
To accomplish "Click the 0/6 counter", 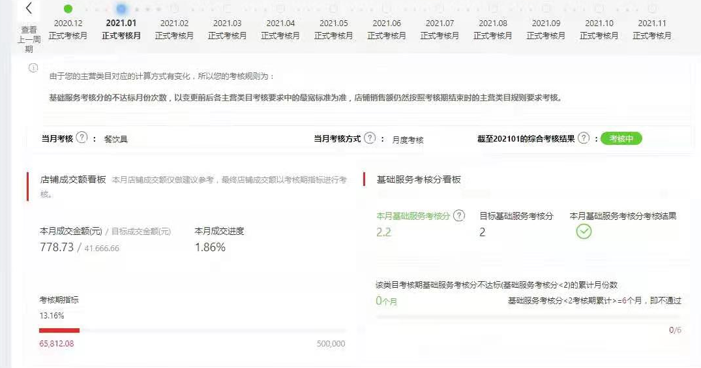I will point(675,330).
